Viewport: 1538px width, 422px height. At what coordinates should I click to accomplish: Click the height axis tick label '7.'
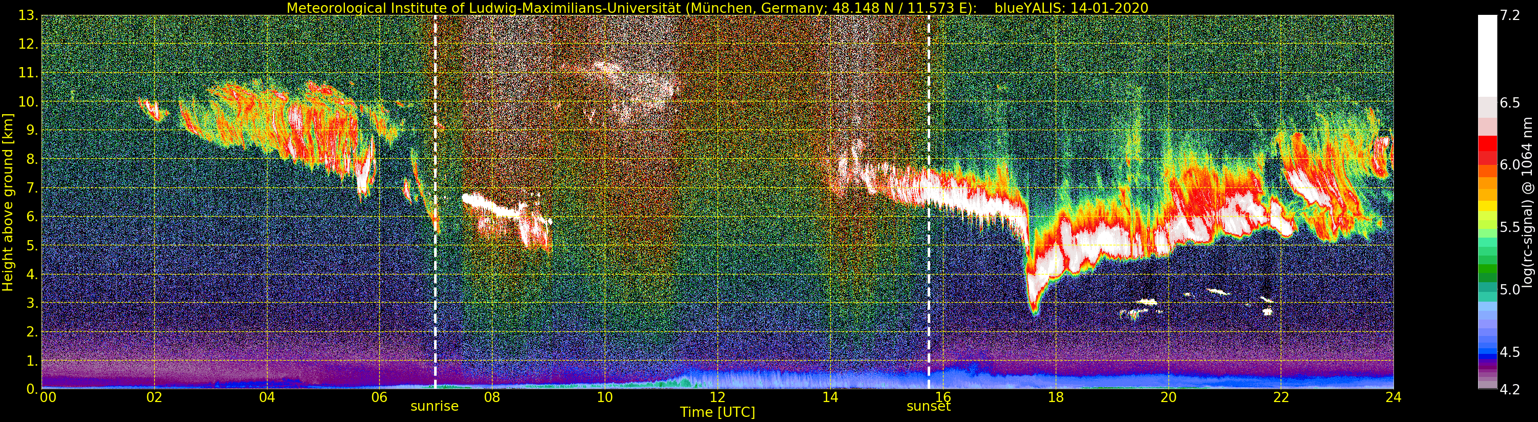tap(32, 188)
